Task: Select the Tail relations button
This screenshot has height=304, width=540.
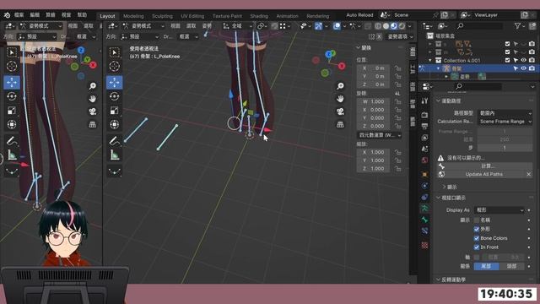Action: [486, 266]
